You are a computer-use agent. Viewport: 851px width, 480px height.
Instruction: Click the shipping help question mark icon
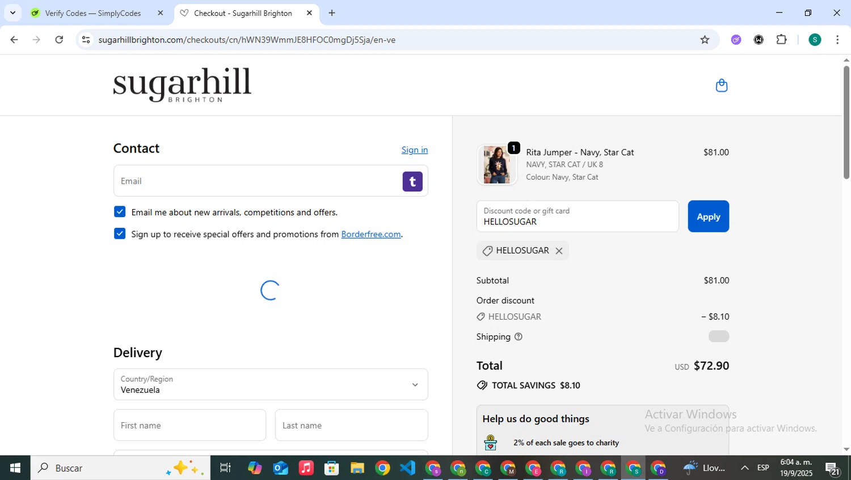point(518,337)
